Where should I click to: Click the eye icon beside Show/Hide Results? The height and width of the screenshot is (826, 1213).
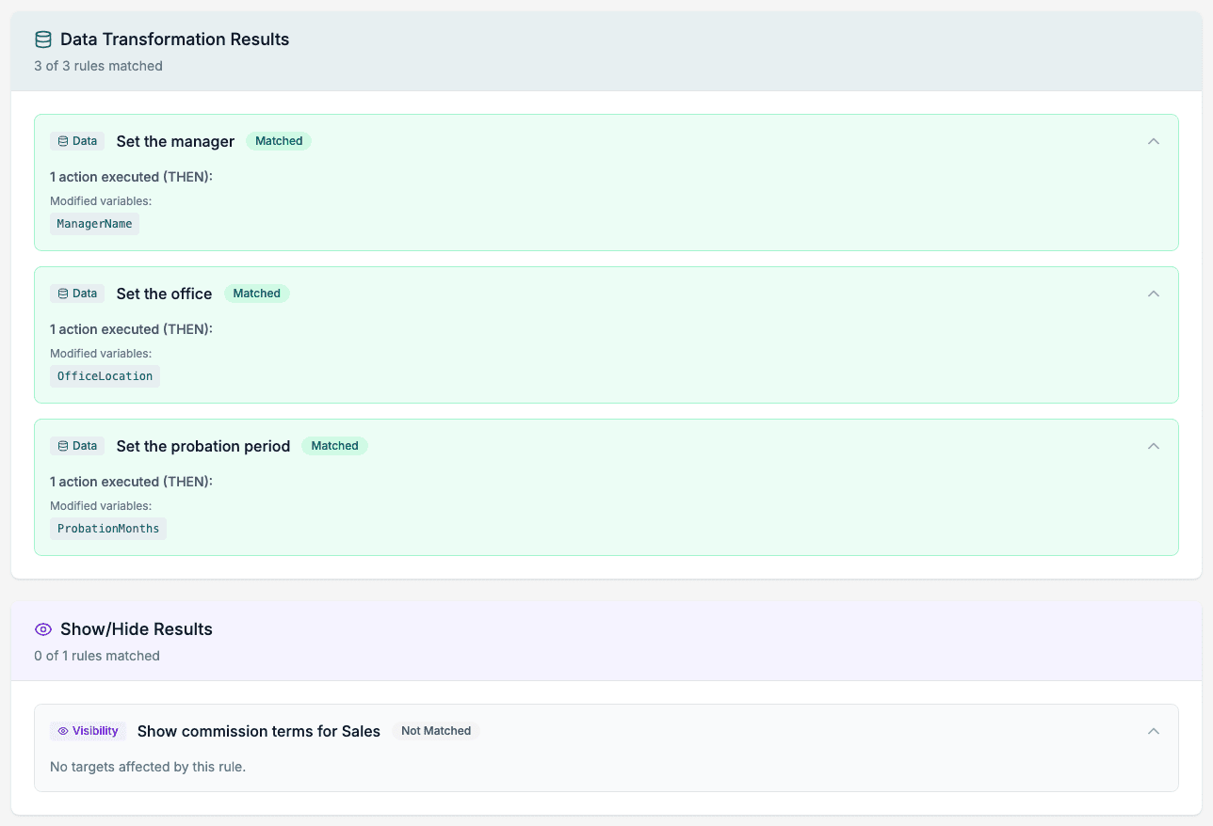coord(42,629)
